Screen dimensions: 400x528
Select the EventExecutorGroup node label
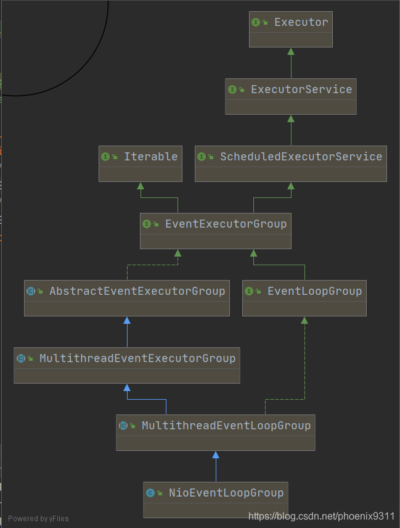(226, 224)
